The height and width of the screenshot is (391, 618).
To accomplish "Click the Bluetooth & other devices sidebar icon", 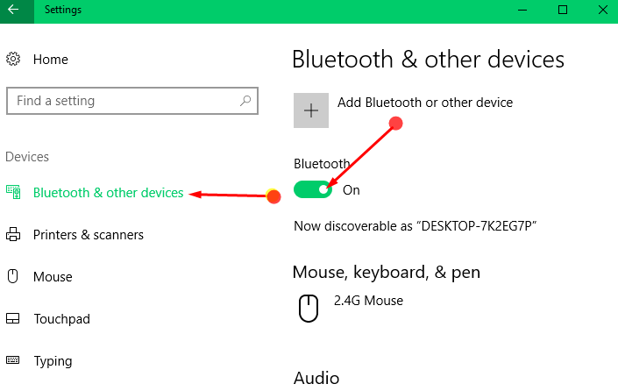I will 13,192.
